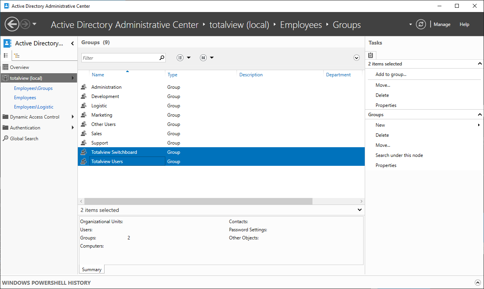Screen dimensions: 484x289
Task: Open the Help menu
Action: (x=464, y=24)
